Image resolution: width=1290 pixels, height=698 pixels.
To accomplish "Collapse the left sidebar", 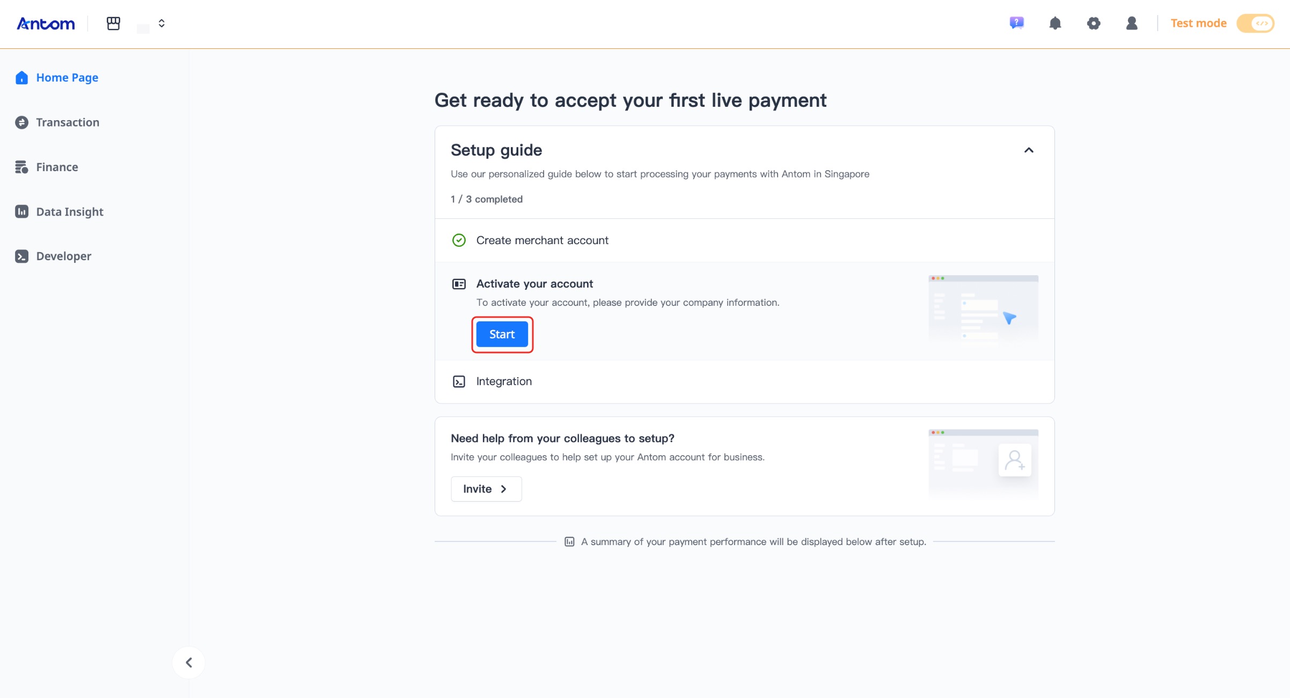I will 189,663.
